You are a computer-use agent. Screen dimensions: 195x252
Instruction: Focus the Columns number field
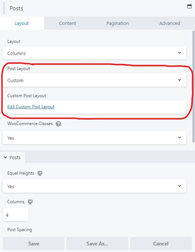pos(16,215)
